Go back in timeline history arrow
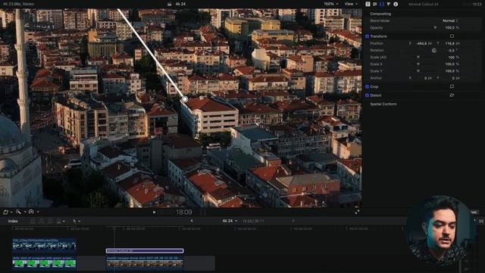The height and width of the screenshot is (273, 485). click(x=192, y=221)
